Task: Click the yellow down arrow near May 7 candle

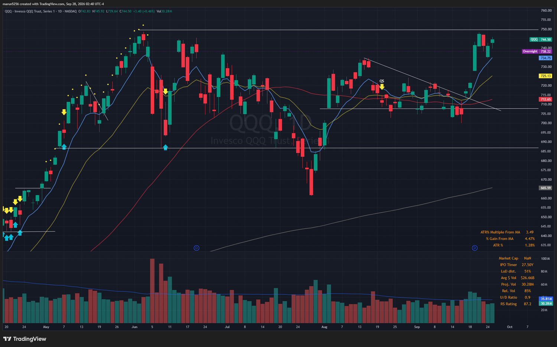Action: pyautogui.click(x=64, y=112)
